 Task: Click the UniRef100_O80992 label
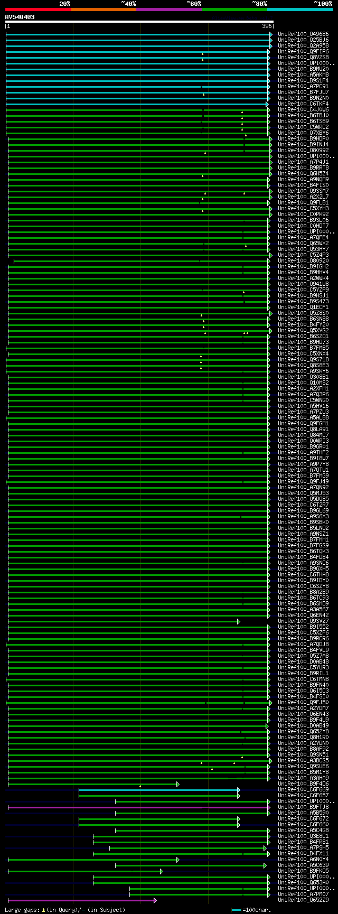point(303,151)
